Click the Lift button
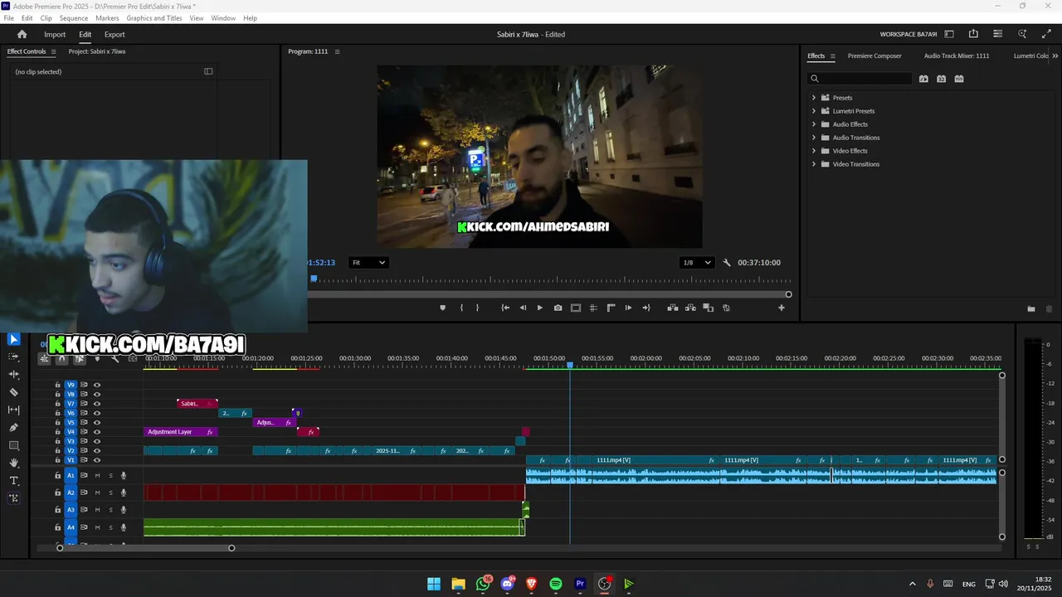The height and width of the screenshot is (597, 1062). tap(673, 308)
